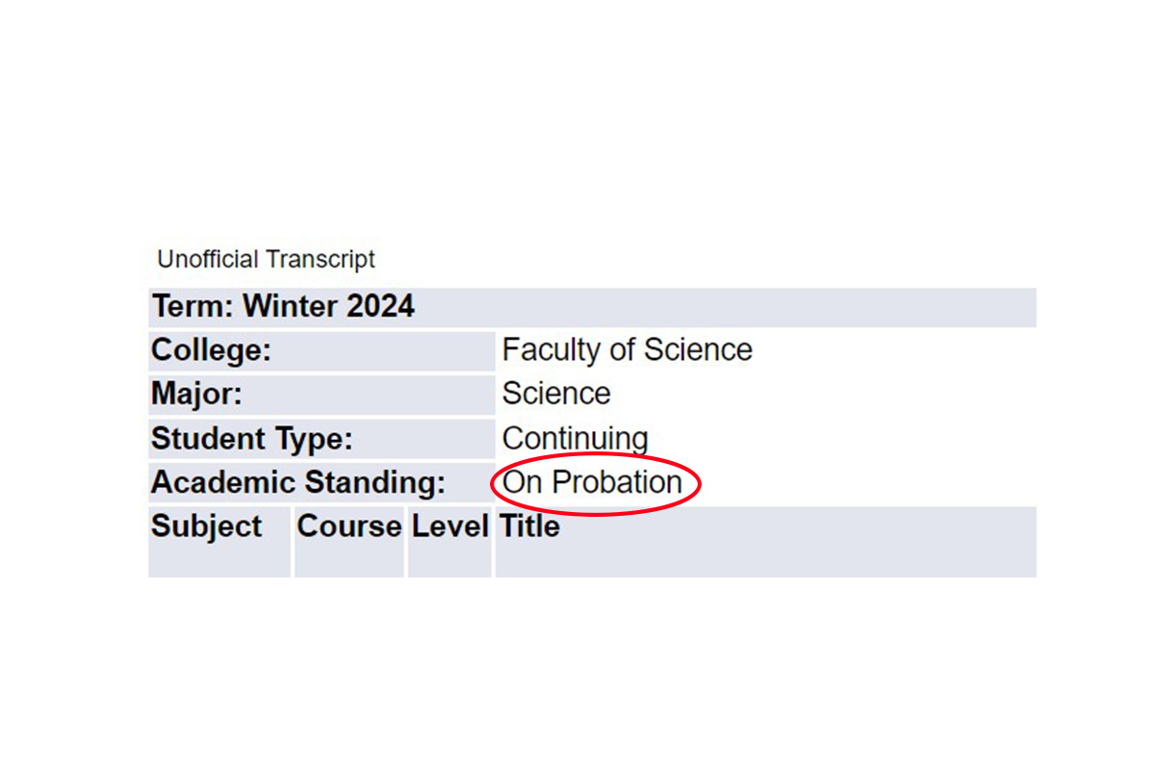The width and height of the screenshot is (1155, 770).
Task: Click the Subject column header
Action: click(x=206, y=526)
